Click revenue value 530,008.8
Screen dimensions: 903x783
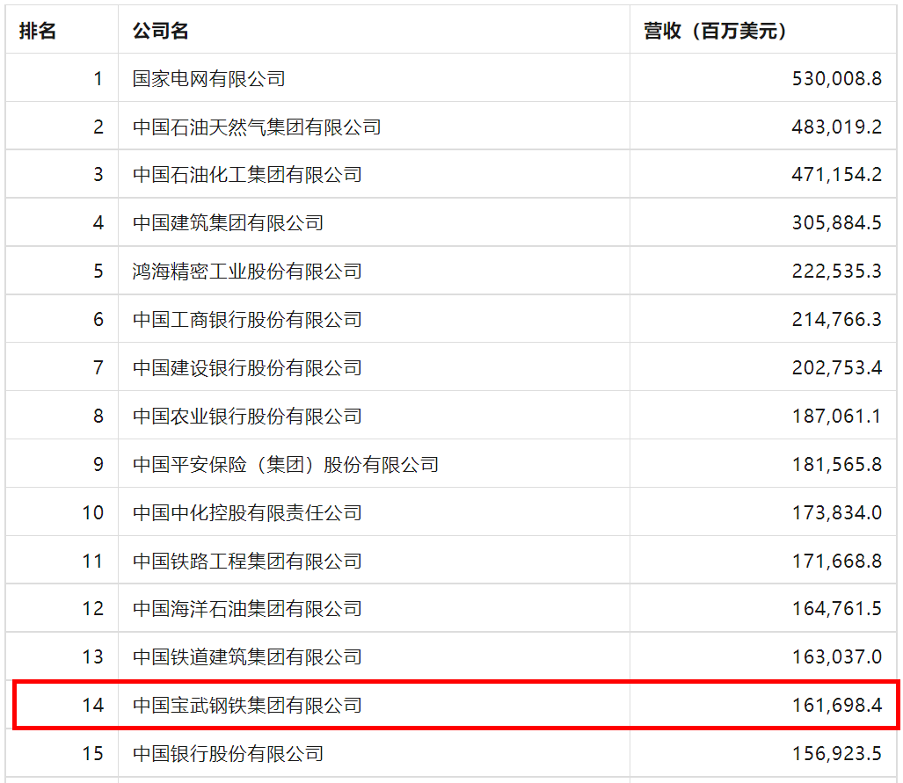[837, 79]
